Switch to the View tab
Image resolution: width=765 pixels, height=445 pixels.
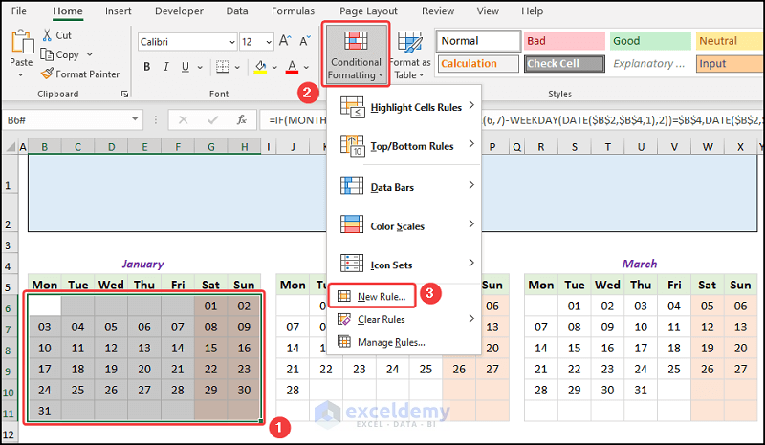coord(488,11)
